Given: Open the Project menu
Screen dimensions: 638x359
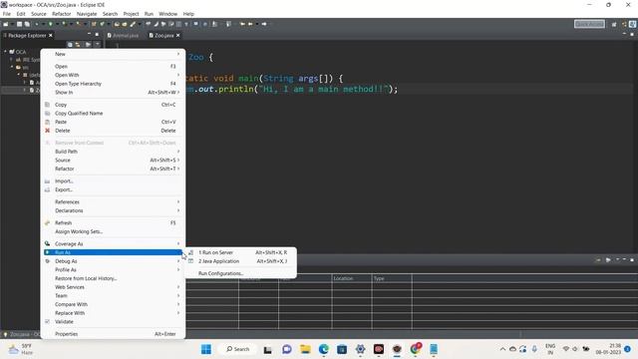Looking at the screenshot, I should 131,14.
